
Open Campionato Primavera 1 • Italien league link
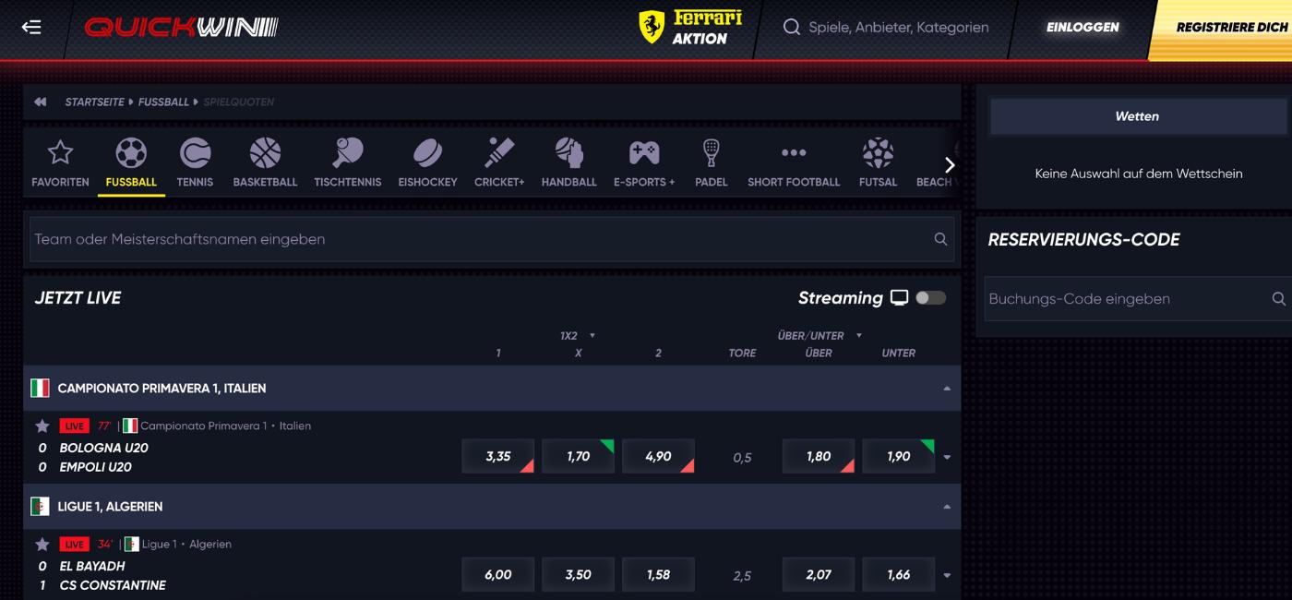tap(225, 426)
